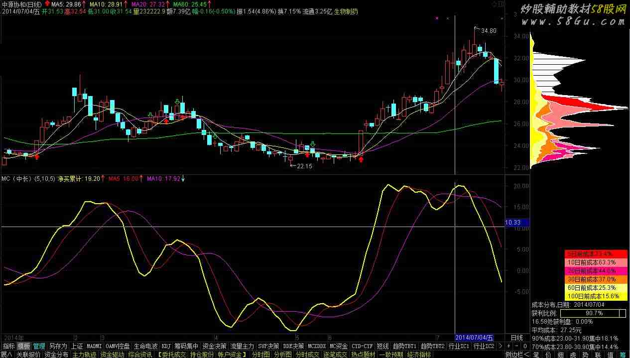View the 帐户资金 account funds
630x358 pixels.
pyautogui.click(x=232, y=355)
